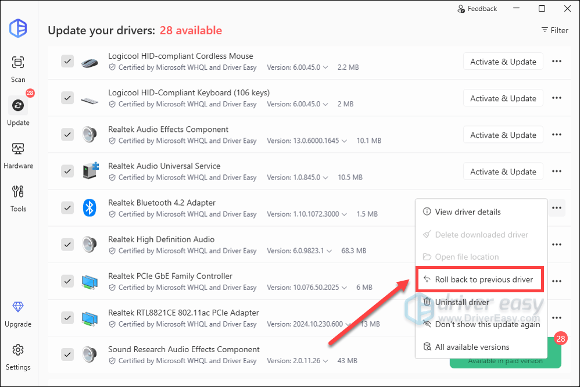Click the Realtek Bluetooth 4.2 Adapter icon

point(89,208)
